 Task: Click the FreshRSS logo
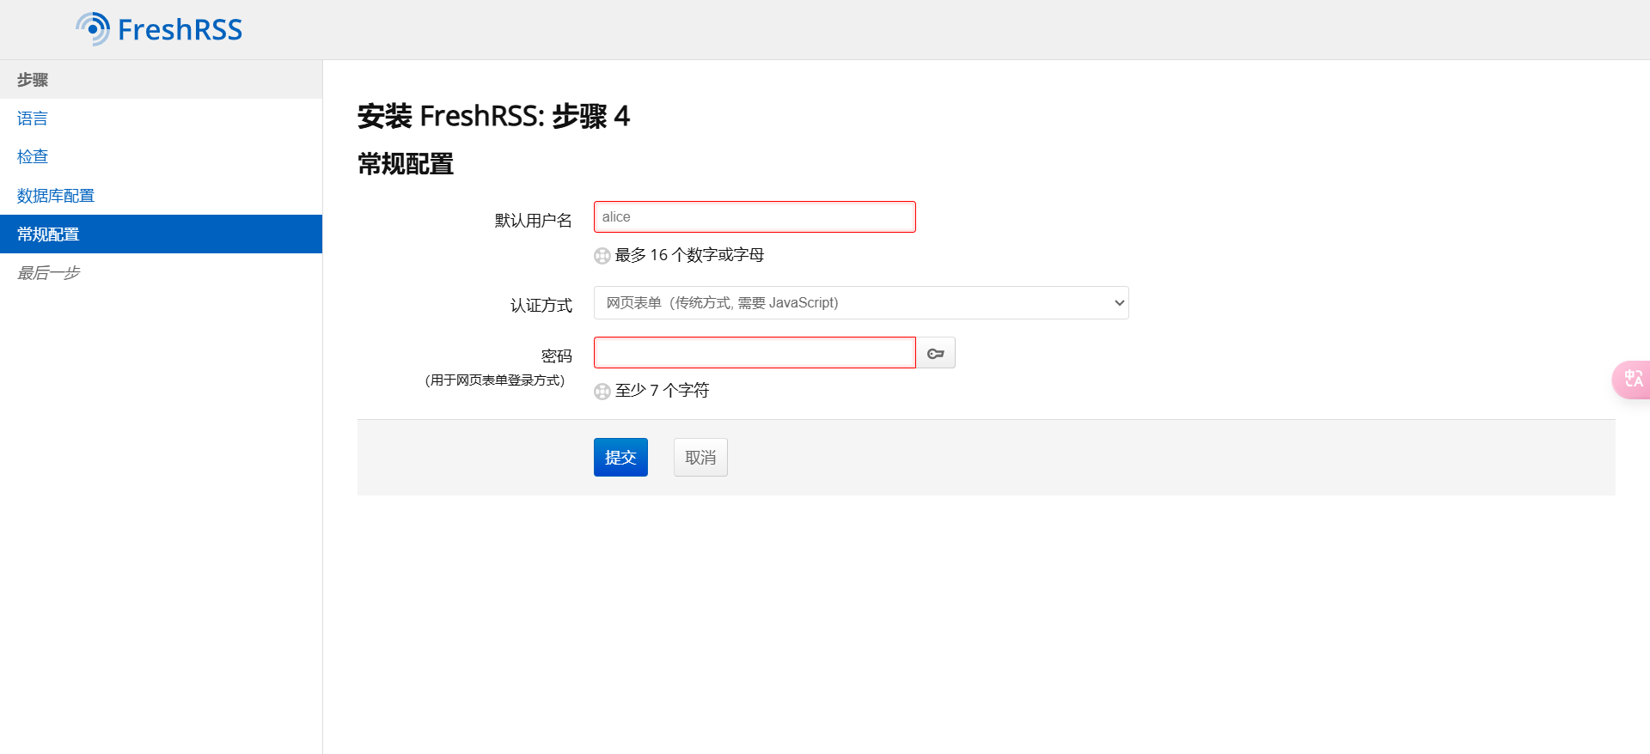tap(159, 29)
